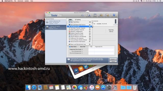
Task: Select El Capitan volume in sidebar
Action: 56,27
